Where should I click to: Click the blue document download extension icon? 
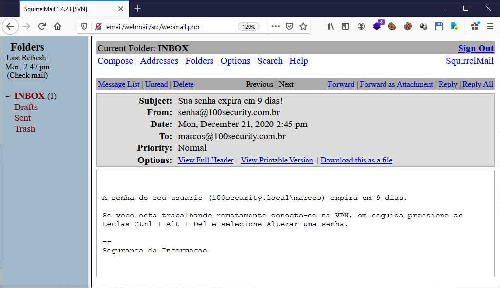[454, 26]
